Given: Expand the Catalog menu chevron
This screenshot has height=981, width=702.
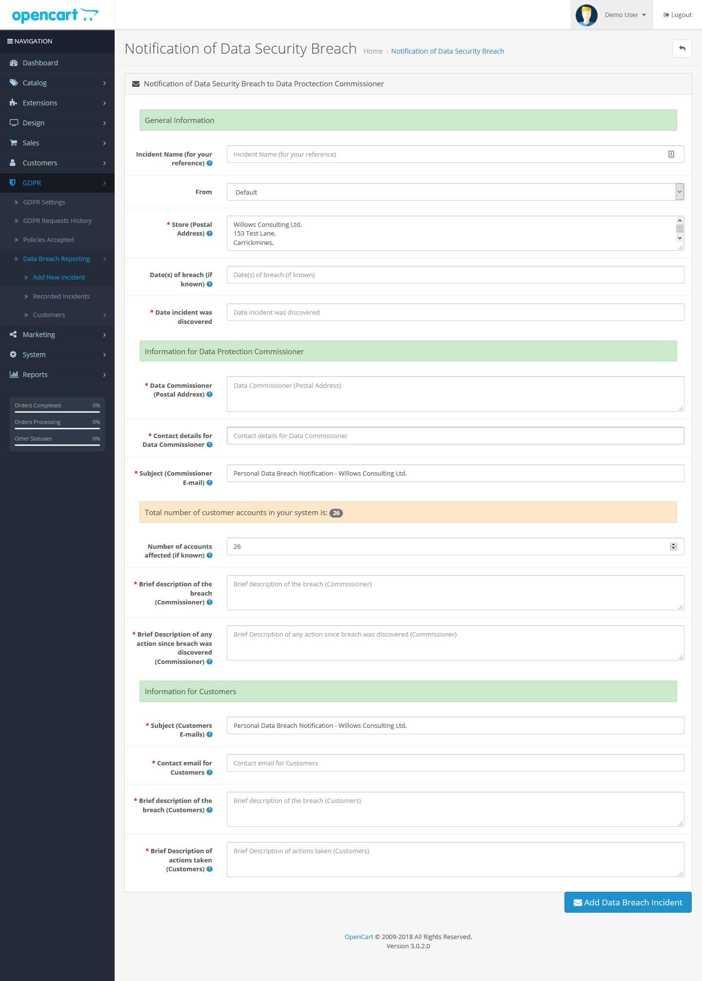Looking at the screenshot, I should click(x=104, y=83).
